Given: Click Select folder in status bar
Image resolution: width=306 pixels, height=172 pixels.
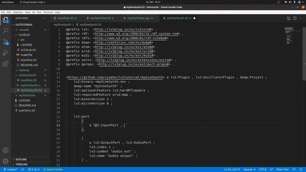Looking at the screenshot, I should tap(53, 170).
